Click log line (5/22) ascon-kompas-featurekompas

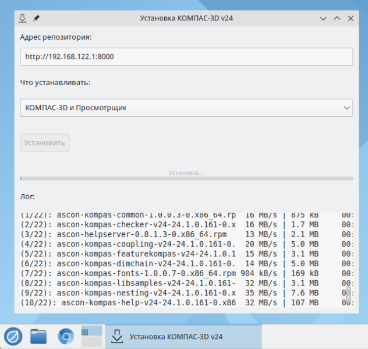tap(187, 254)
